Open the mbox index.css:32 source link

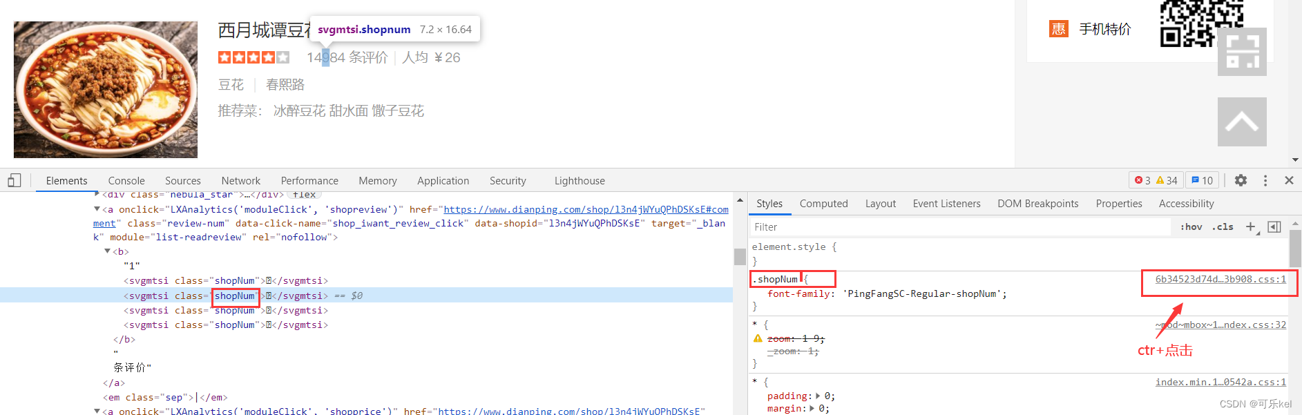pyautogui.click(x=1220, y=325)
